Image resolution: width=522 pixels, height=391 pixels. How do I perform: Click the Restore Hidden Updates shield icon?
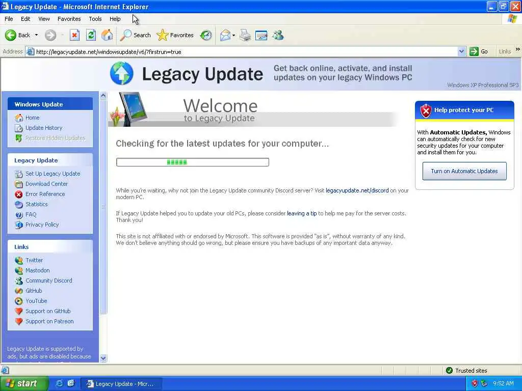coord(19,138)
